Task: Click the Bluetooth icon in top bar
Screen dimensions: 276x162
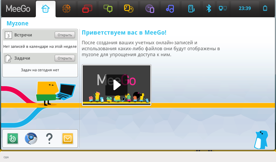Action: [x=209, y=8]
